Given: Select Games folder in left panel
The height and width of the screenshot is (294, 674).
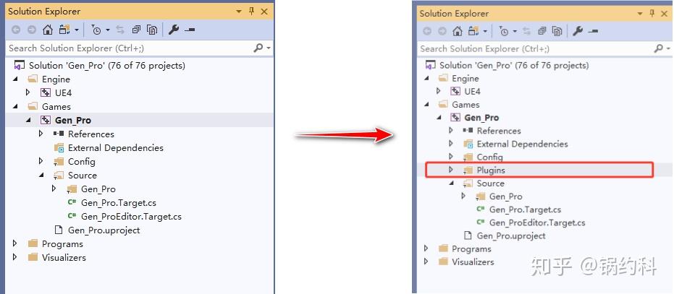Looking at the screenshot, I should click(x=56, y=106).
